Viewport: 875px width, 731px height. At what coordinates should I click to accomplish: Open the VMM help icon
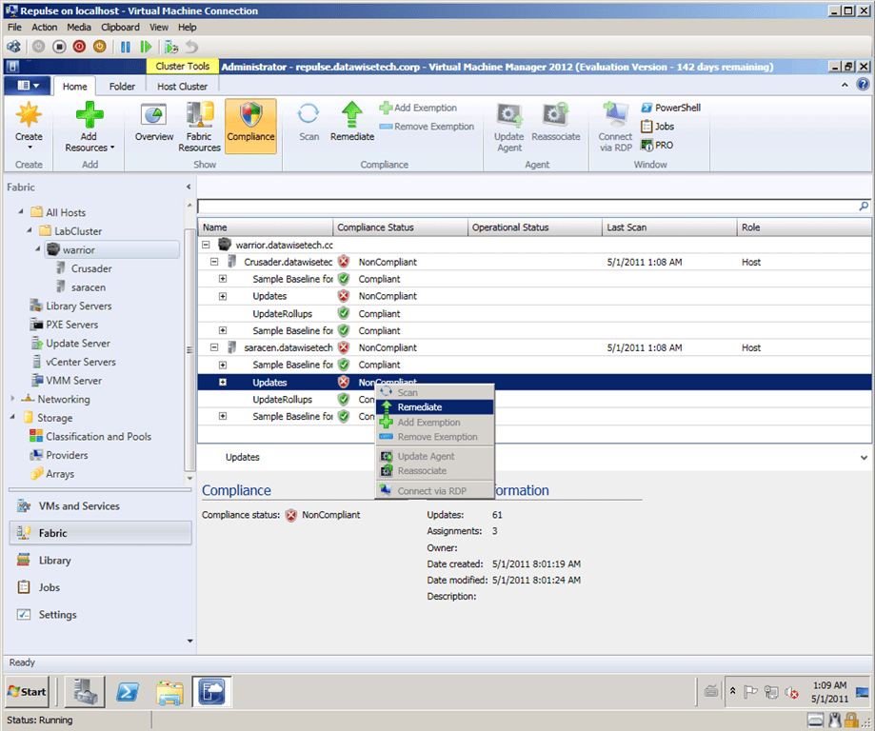point(863,85)
